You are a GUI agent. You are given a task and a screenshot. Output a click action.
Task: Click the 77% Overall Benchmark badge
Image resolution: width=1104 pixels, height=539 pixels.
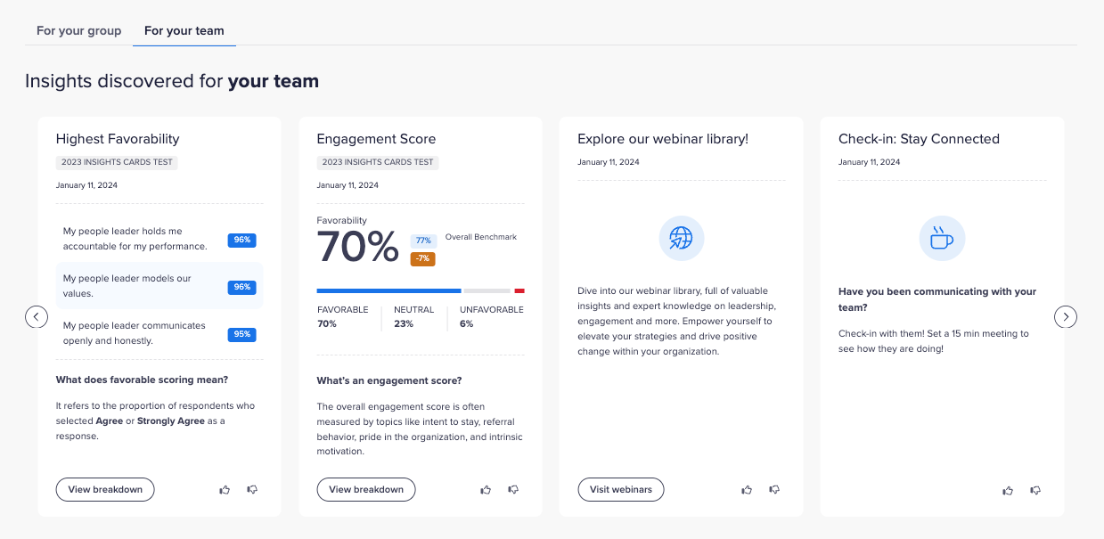(x=422, y=240)
